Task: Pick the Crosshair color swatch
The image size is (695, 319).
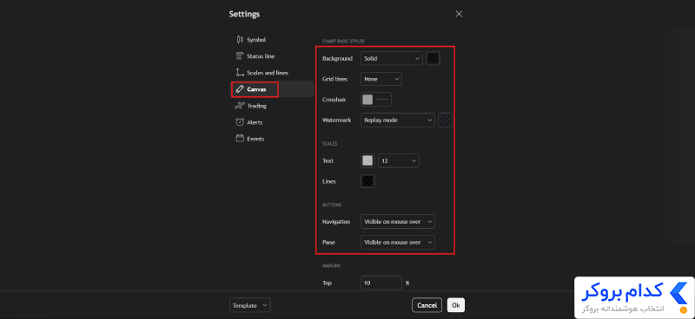Action: coord(367,100)
